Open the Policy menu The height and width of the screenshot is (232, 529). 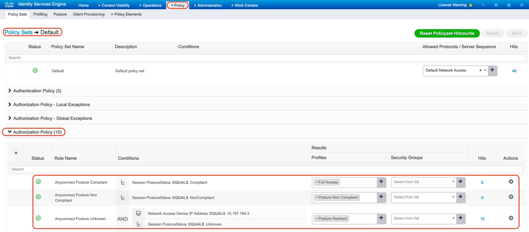click(178, 5)
